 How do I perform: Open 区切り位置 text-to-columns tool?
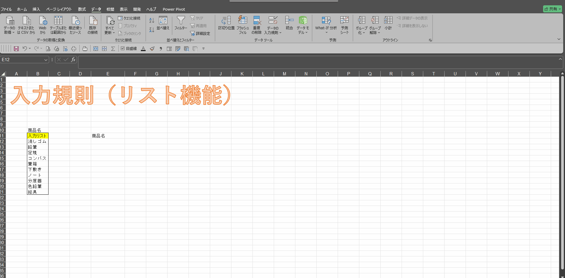pos(226,21)
